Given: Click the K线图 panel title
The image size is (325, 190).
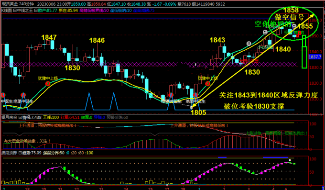Looking at the screenshot, I should click(7, 11).
